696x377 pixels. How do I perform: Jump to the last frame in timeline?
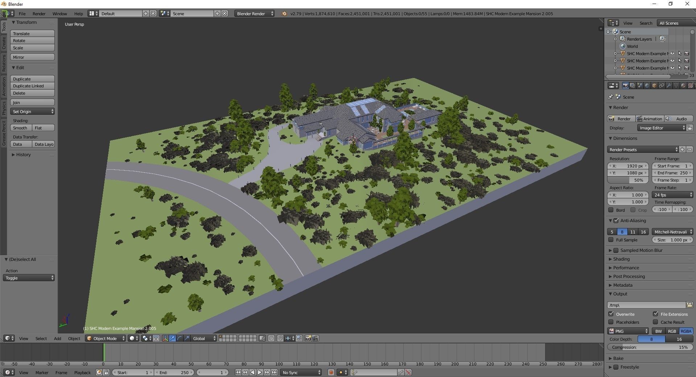tap(274, 372)
